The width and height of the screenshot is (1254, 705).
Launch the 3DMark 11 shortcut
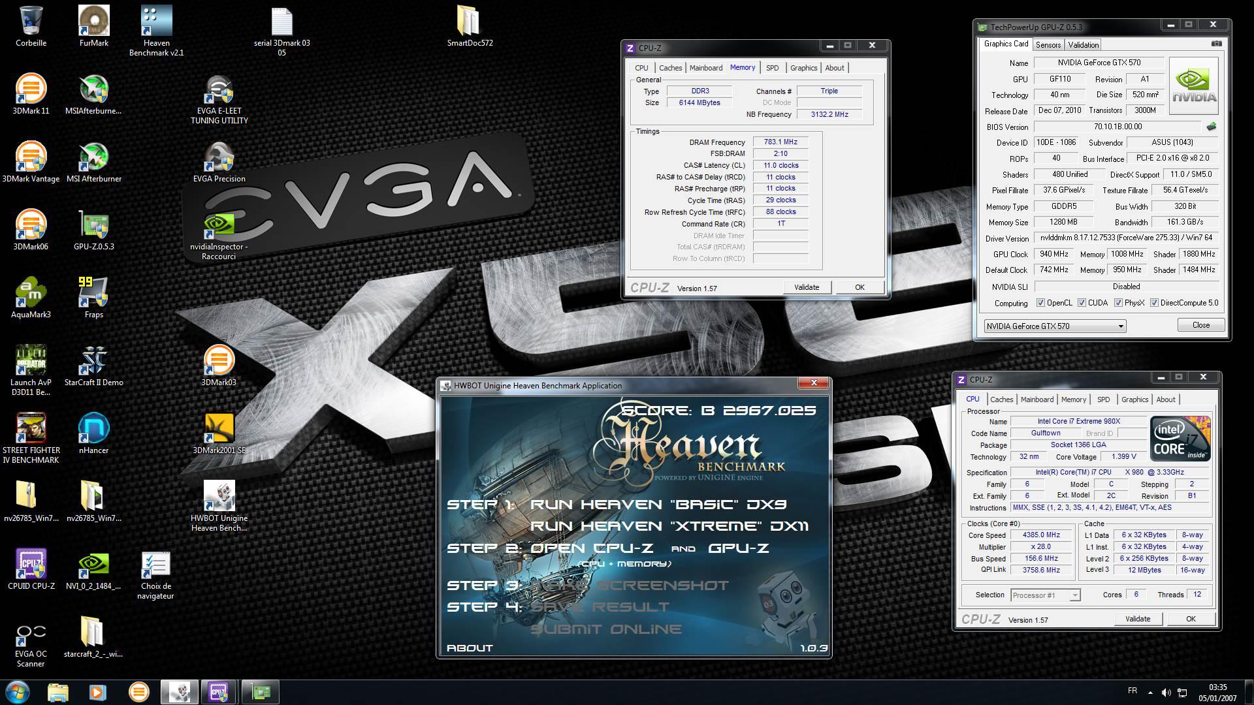31,94
